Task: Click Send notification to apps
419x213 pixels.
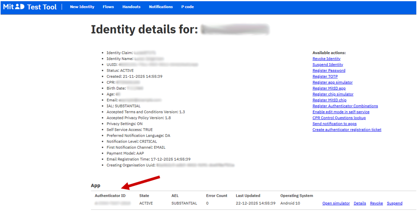Action: click(334, 124)
